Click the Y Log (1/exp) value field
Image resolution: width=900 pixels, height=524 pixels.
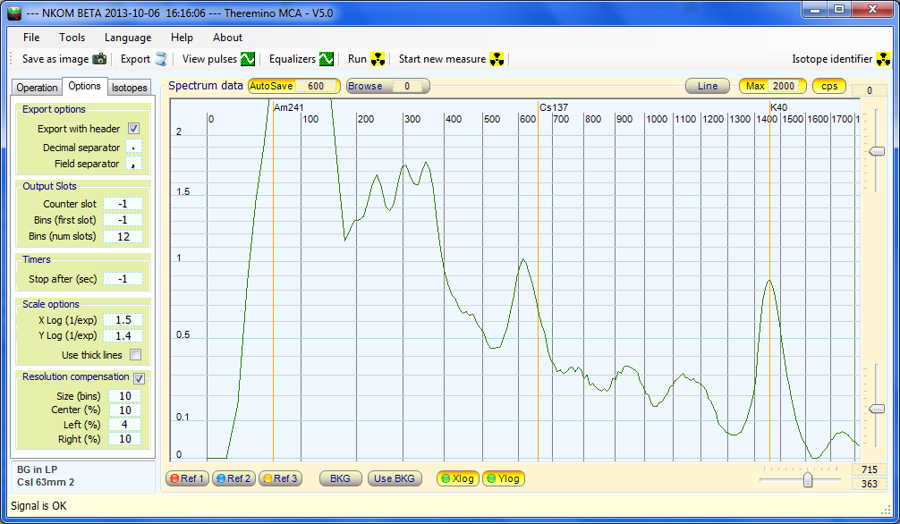pyautogui.click(x=123, y=335)
